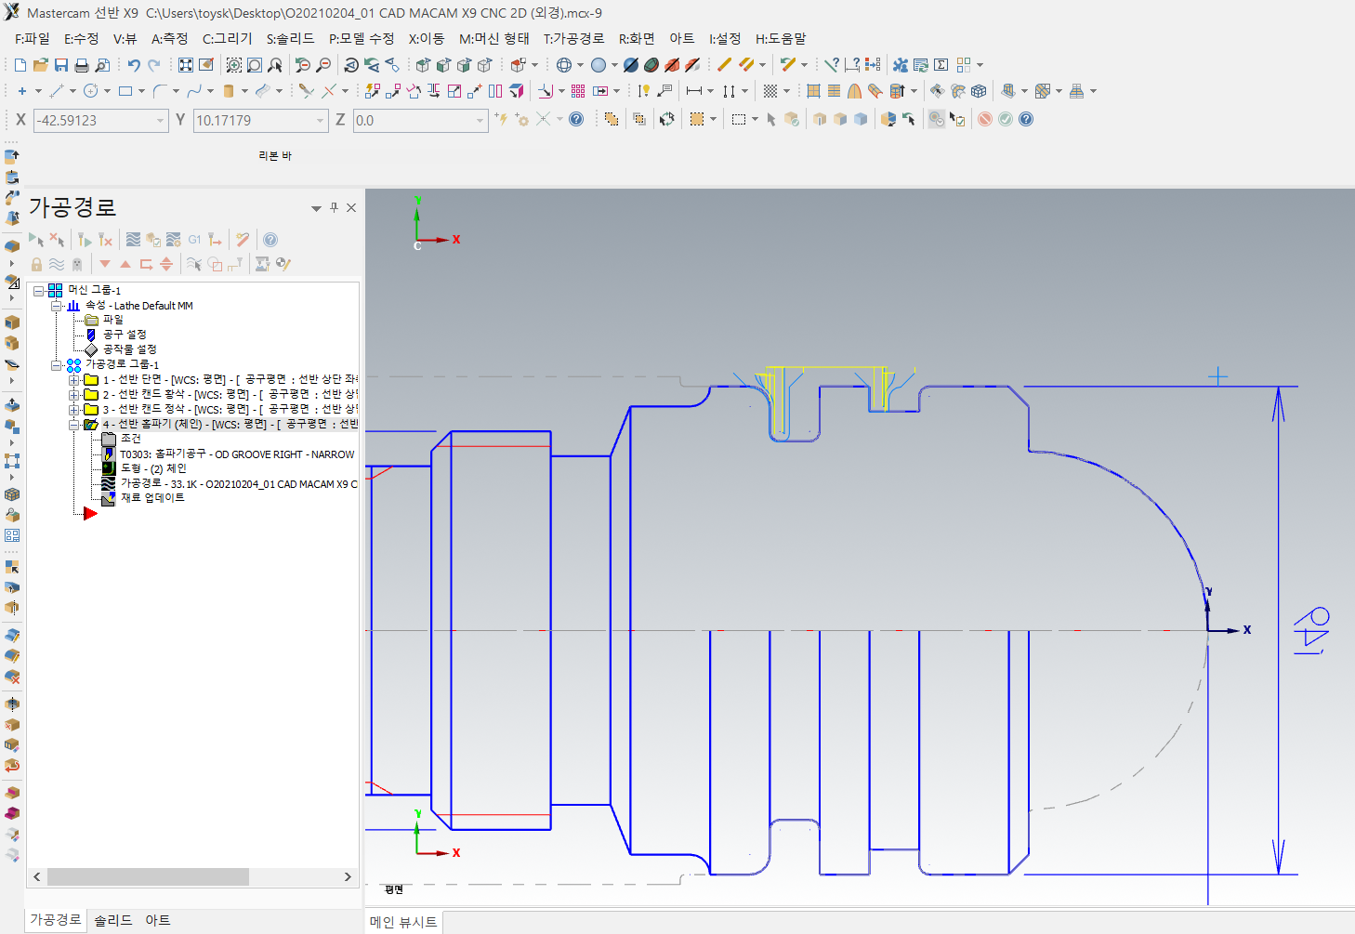Pin the toolpaths panel with pushpin
This screenshot has height=934, width=1355.
(335, 208)
